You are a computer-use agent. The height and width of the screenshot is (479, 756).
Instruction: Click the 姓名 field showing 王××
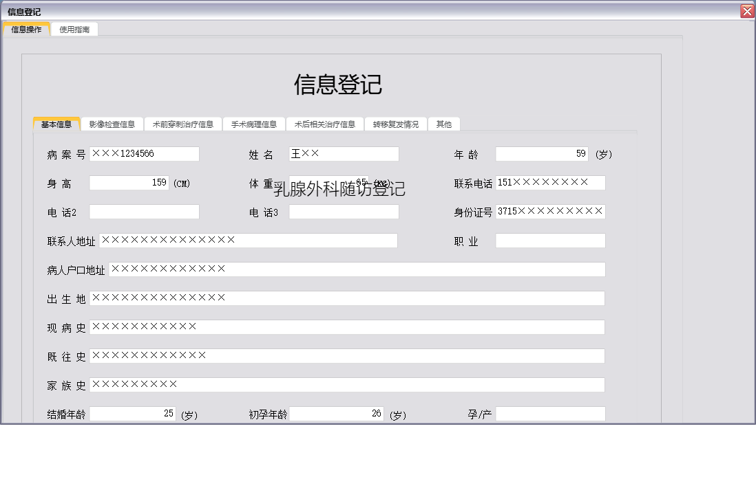[343, 153]
